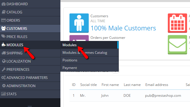Go to SHIPPING label
190x107 pixels.
pos(14,53)
